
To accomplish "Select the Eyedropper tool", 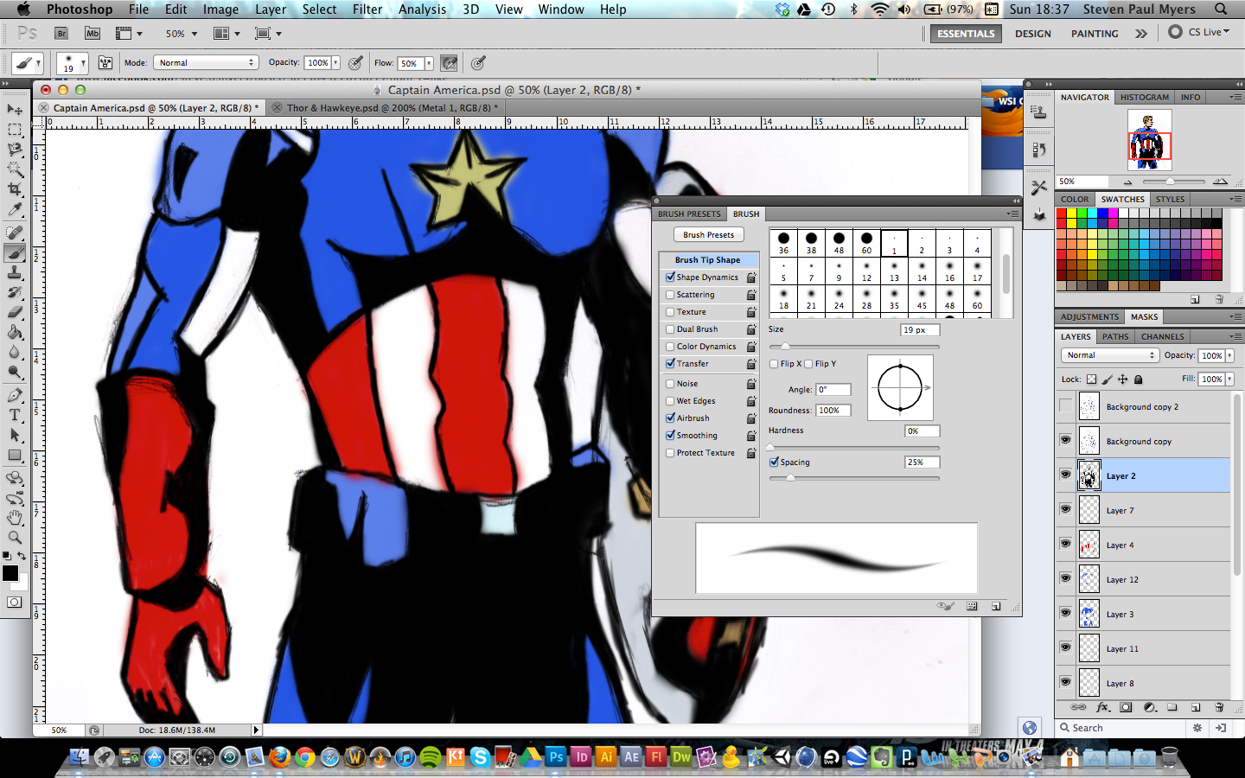I will coord(15,209).
